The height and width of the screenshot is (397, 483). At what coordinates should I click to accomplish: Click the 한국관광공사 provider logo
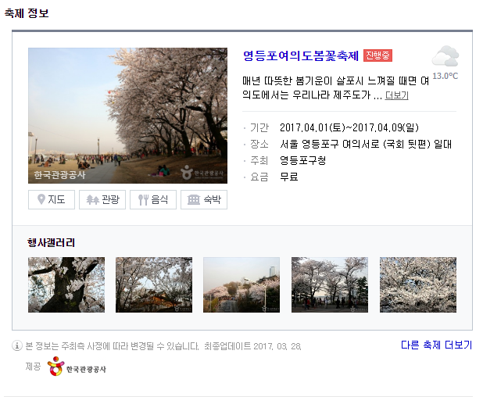[x=77, y=367]
